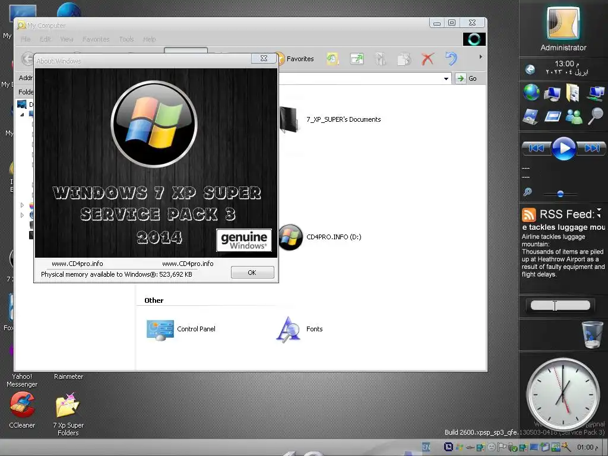Viewport: 608px width, 456px height.
Task: Click the analog clock gadget
Action: 563,394
